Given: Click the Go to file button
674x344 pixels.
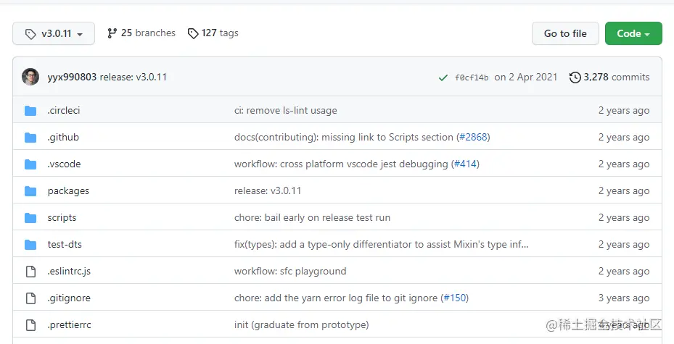Looking at the screenshot, I should (565, 33).
